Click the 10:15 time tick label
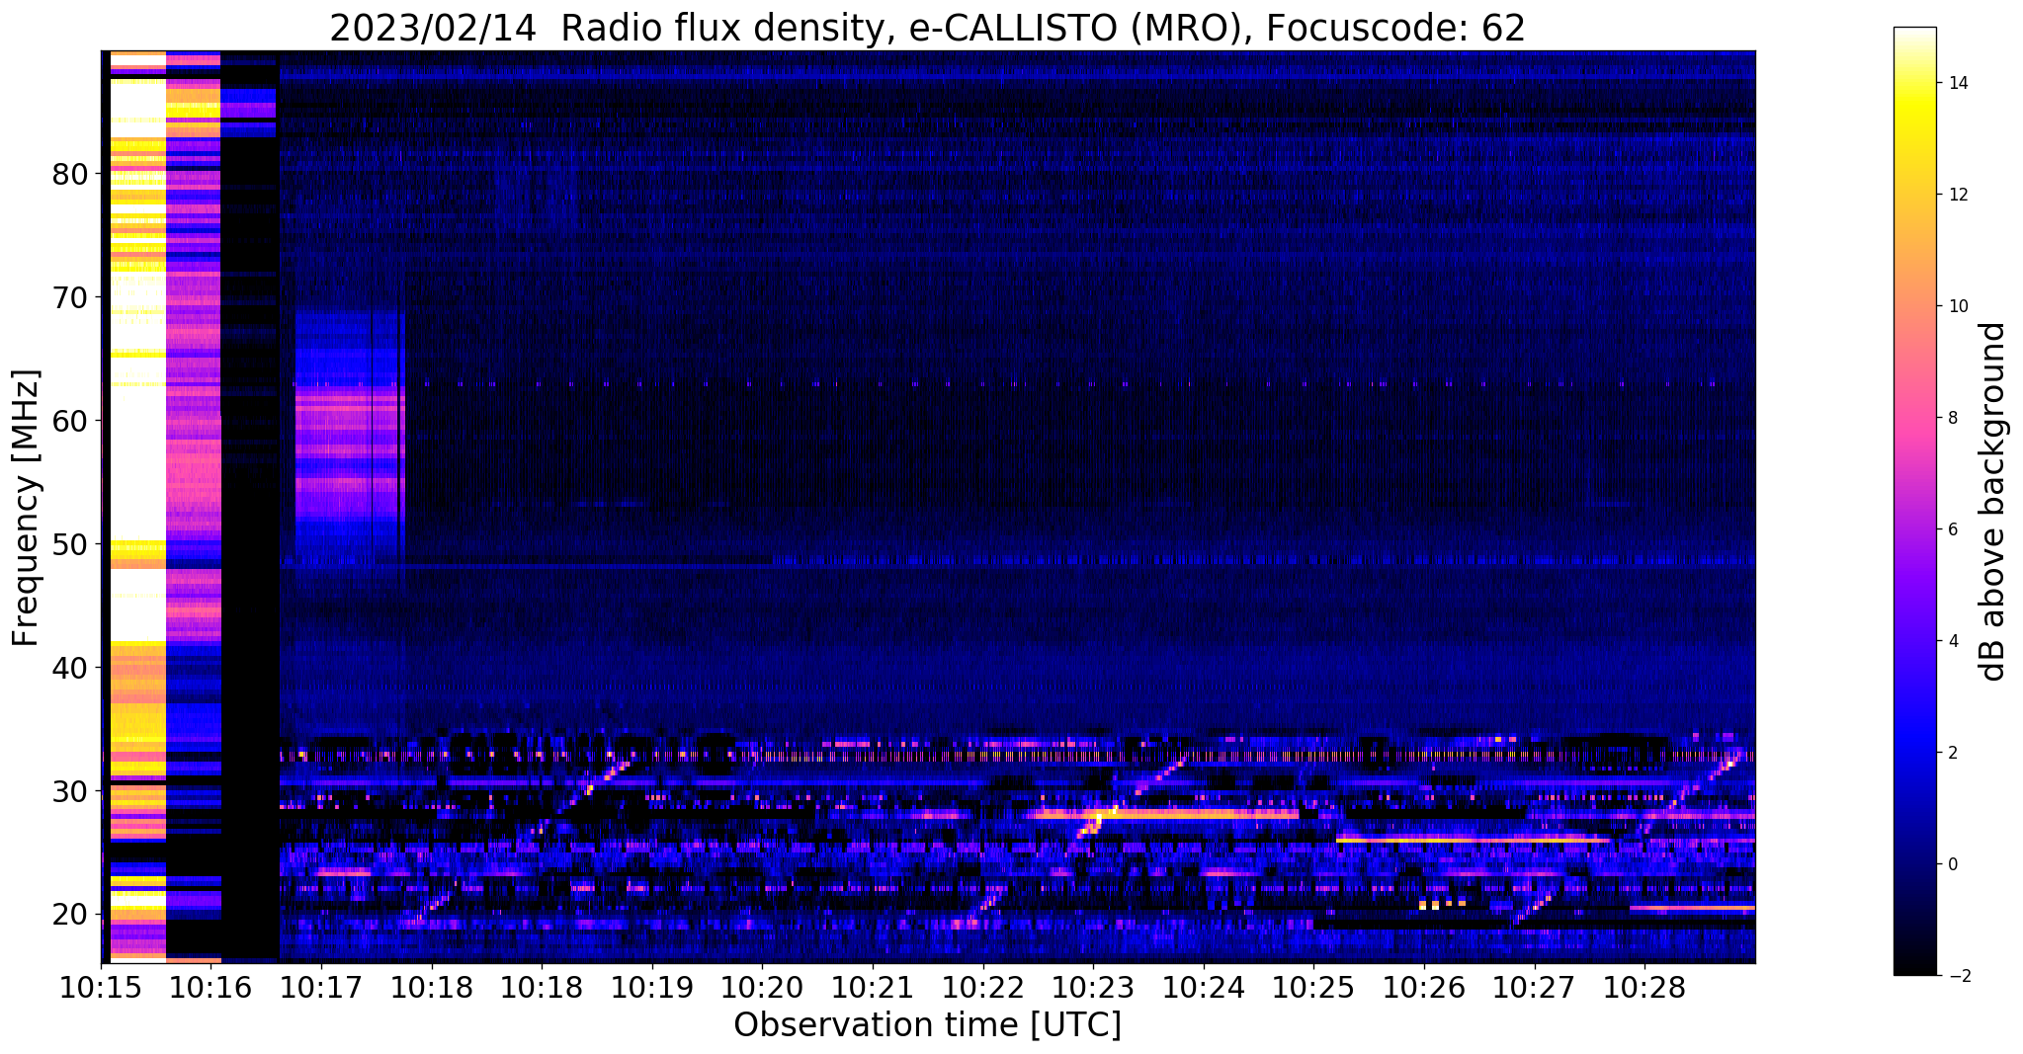The height and width of the screenshot is (1054, 2023). click(101, 988)
